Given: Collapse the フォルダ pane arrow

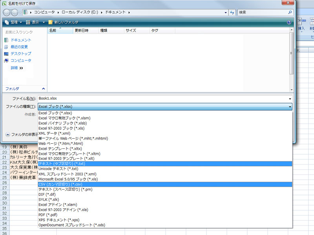Looking at the screenshot, I should coord(44,89).
